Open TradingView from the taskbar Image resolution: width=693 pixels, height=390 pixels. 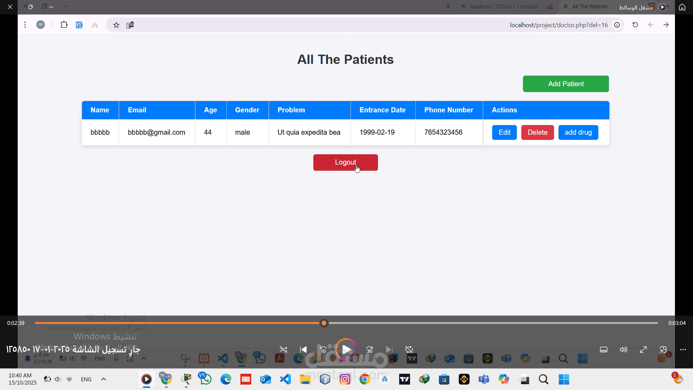tap(405, 379)
